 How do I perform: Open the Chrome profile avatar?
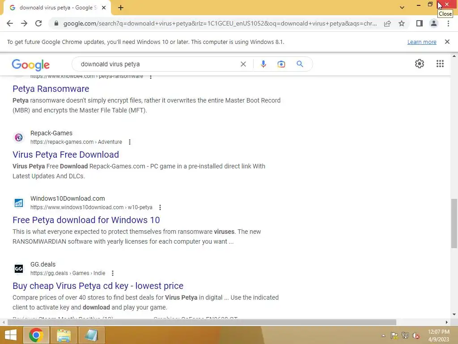pos(434,23)
